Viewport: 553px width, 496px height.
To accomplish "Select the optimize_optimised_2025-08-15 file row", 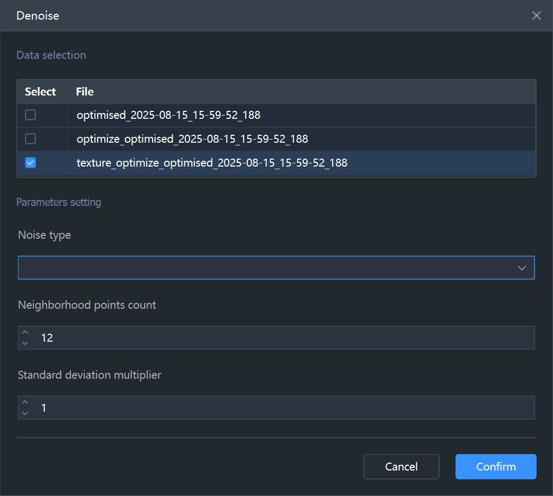I will [x=276, y=139].
